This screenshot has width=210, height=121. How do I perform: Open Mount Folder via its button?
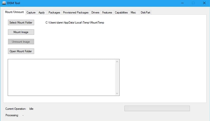pos(21,51)
